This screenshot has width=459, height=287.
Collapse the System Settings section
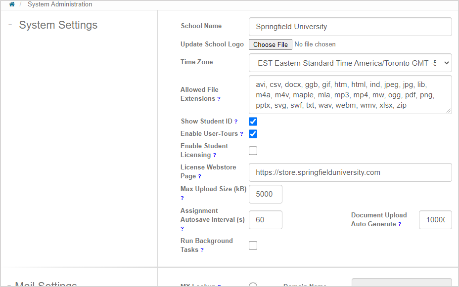coord(10,25)
